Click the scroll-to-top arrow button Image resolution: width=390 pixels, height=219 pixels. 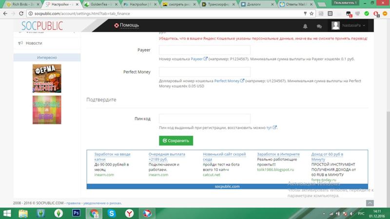[x=370, y=202]
